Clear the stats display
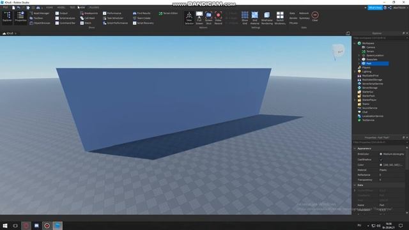 [x=315, y=16]
